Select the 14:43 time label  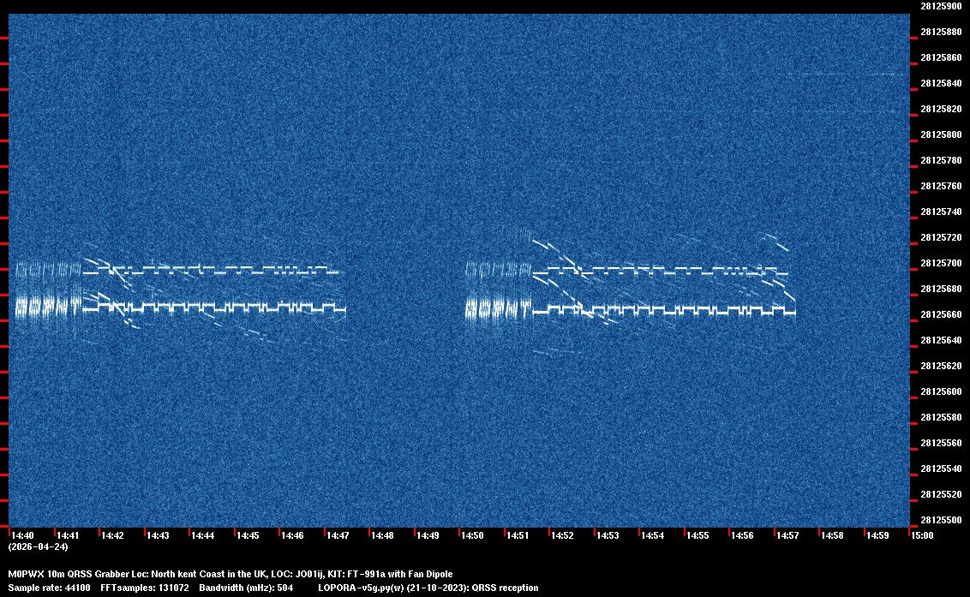point(158,535)
